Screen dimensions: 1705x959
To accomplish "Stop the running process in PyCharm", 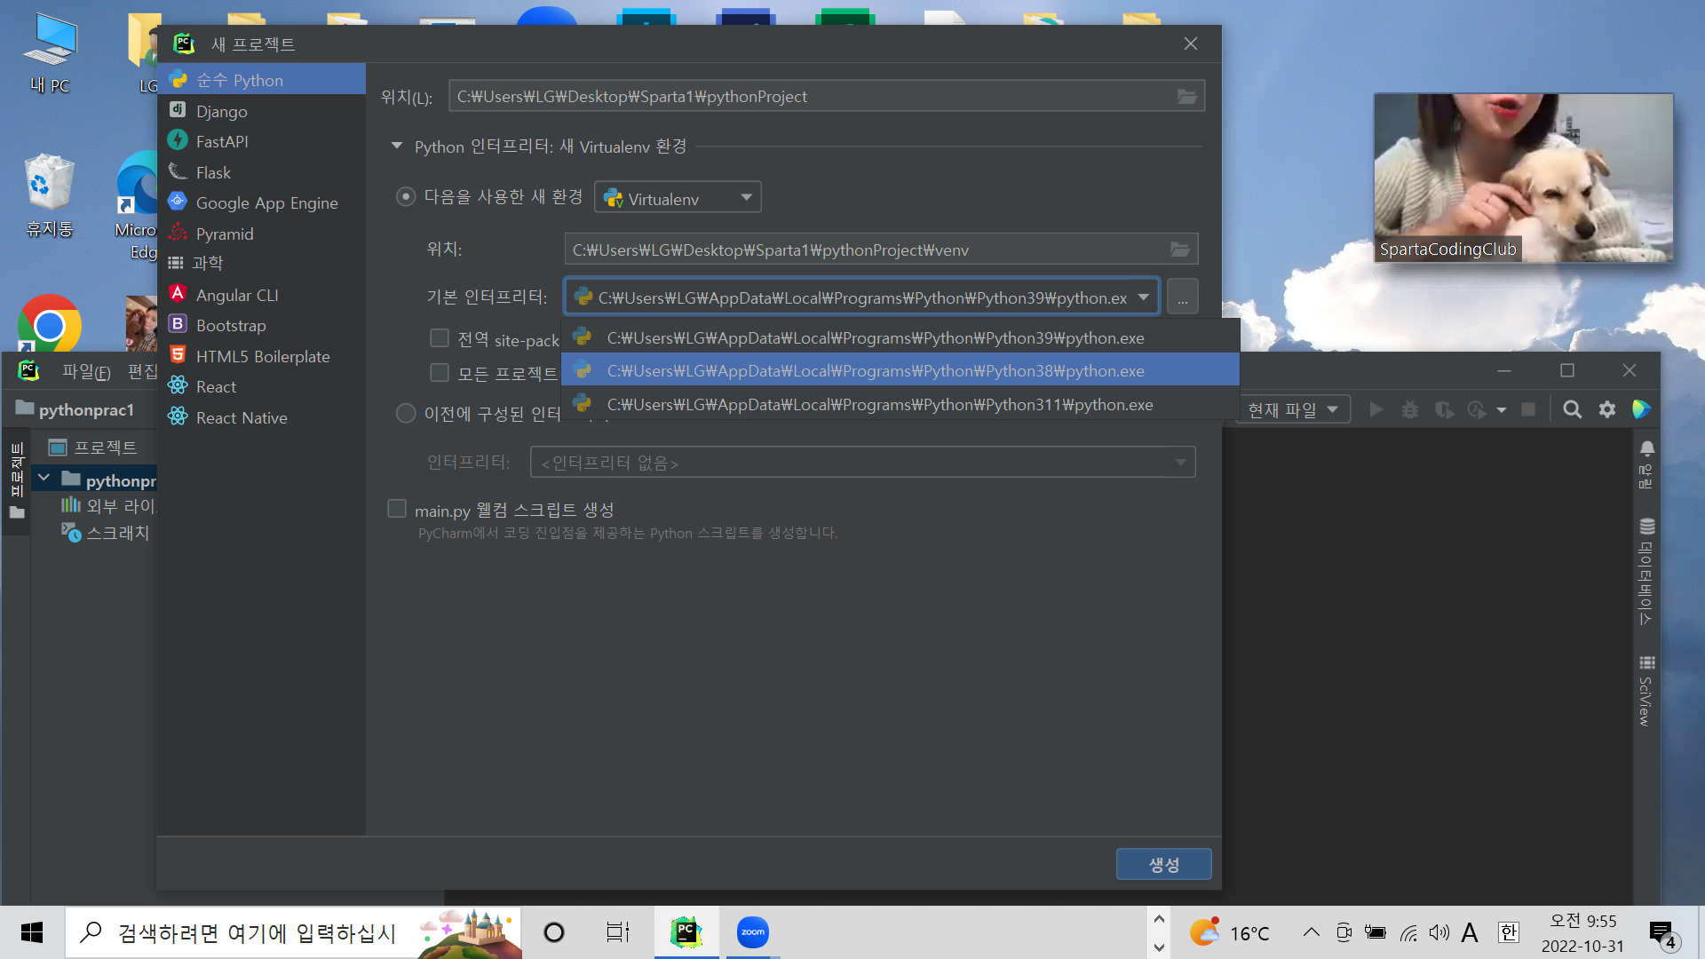I will tap(1528, 409).
